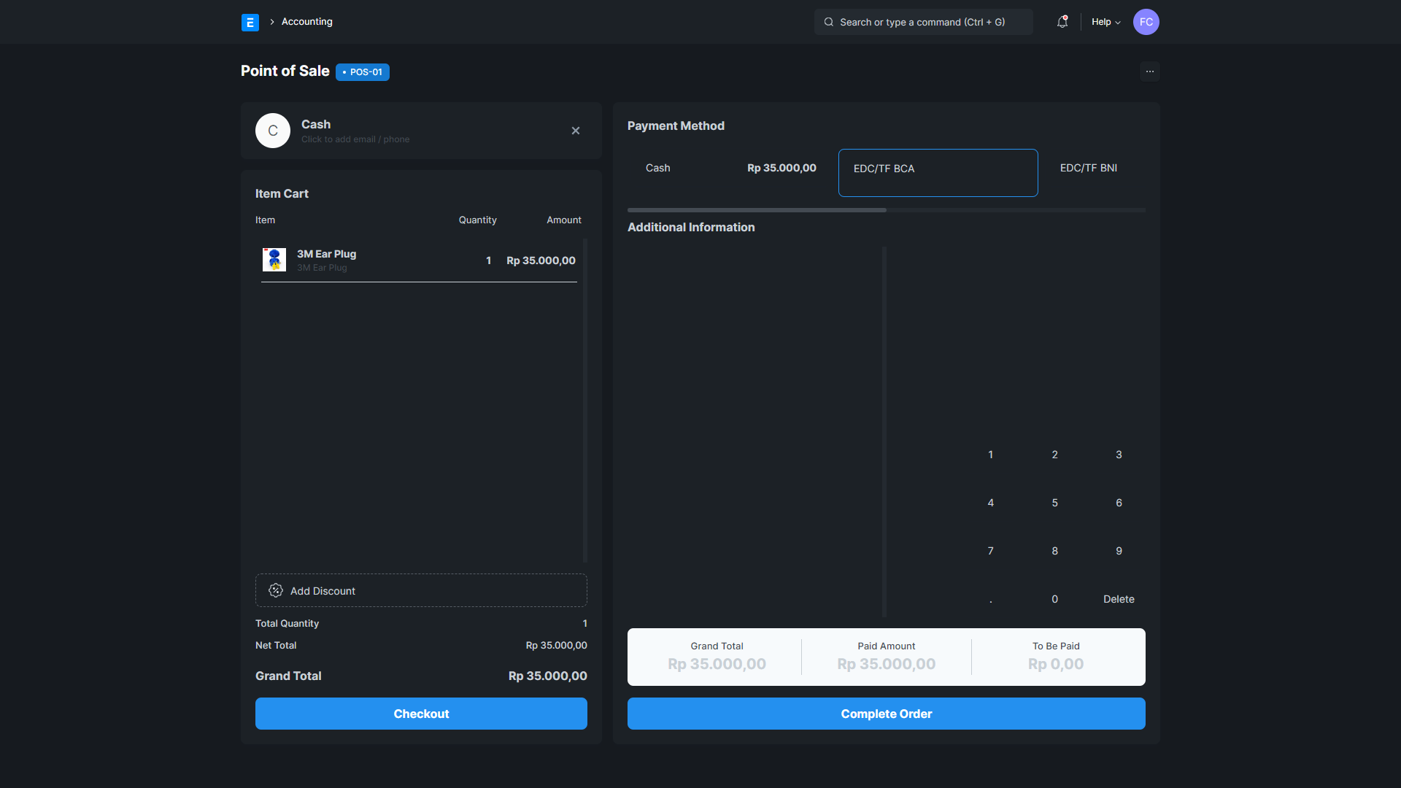Click the POS-01 profile badge
Viewport: 1401px width, 788px height.
tap(362, 72)
